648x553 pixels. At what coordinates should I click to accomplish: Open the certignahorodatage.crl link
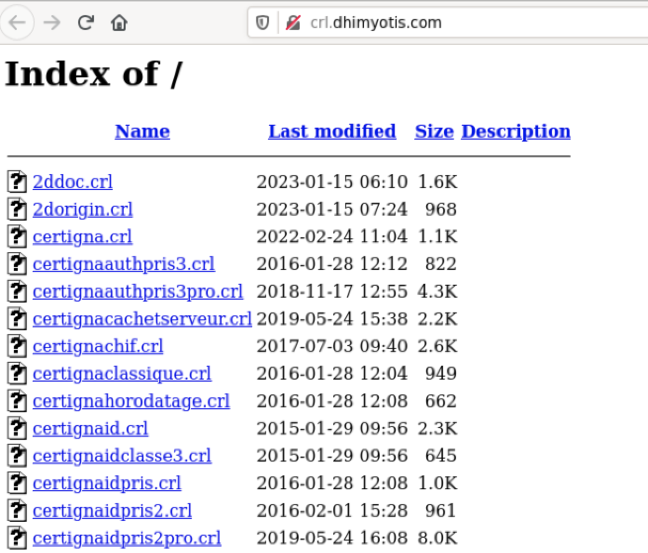[131, 401]
